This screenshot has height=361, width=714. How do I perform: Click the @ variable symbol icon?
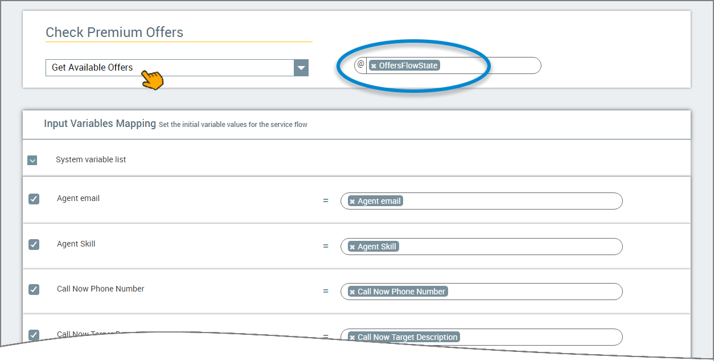[360, 65]
